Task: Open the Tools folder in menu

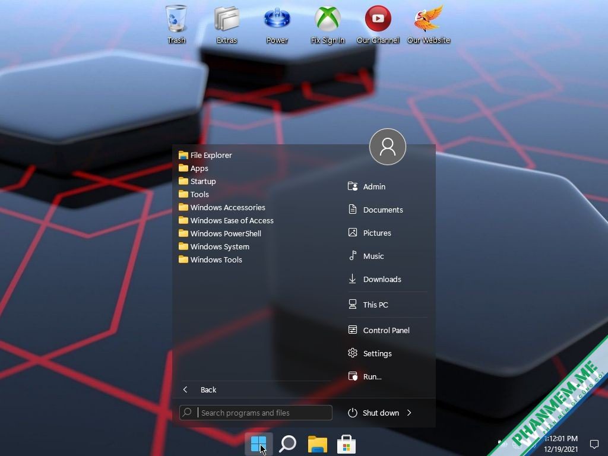Action: (194, 194)
